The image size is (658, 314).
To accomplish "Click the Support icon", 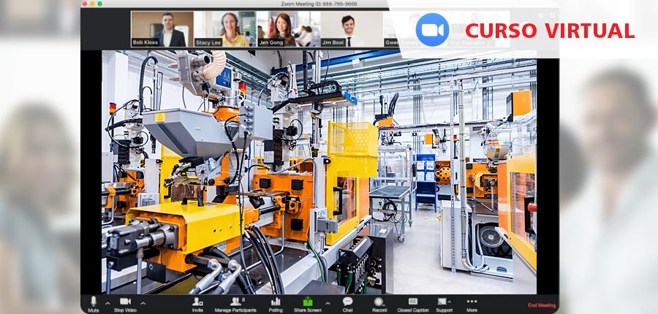I will tap(443, 302).
